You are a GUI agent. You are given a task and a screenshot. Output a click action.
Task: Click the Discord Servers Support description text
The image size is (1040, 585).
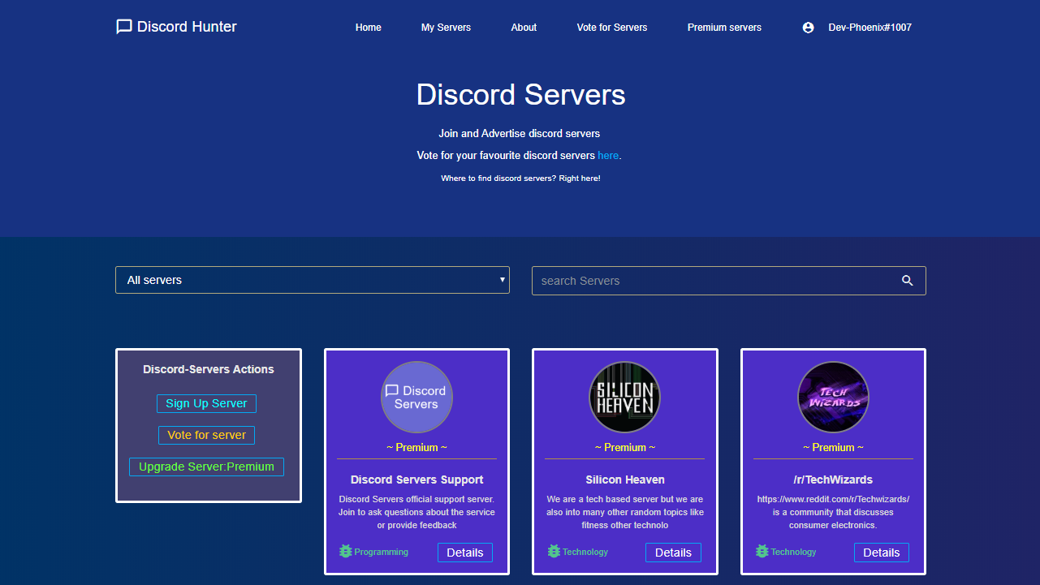416,512
